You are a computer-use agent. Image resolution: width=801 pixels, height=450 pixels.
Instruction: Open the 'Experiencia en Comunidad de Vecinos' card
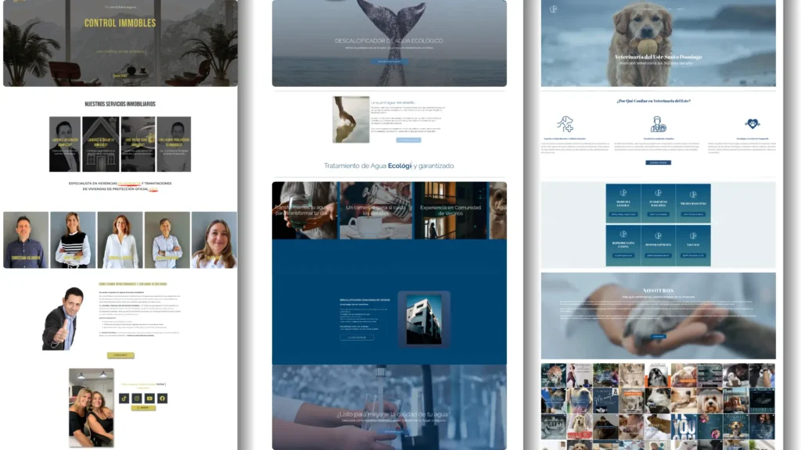click(x=452, y=210)
